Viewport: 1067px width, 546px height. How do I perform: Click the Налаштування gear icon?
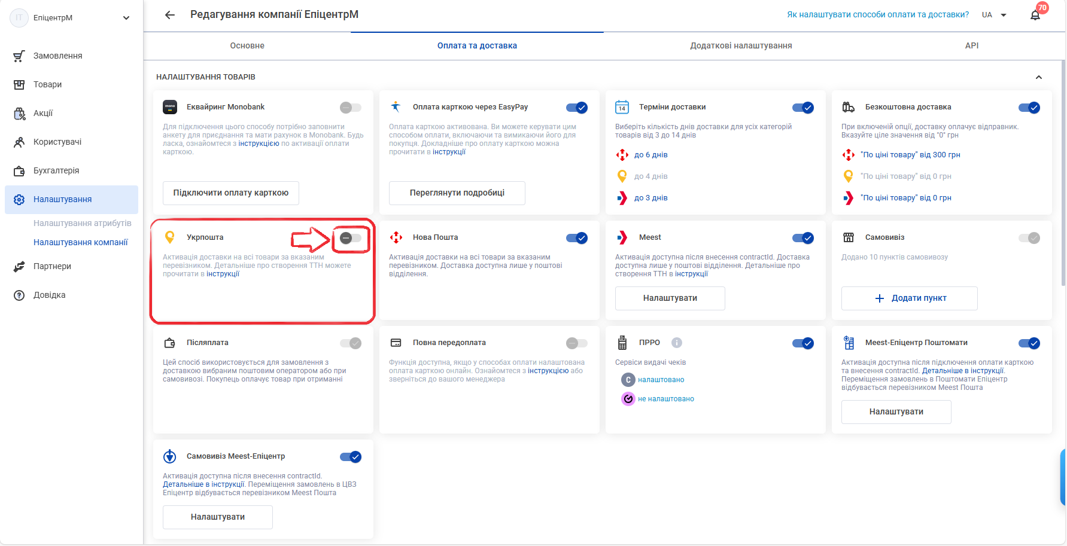(19, 199)
